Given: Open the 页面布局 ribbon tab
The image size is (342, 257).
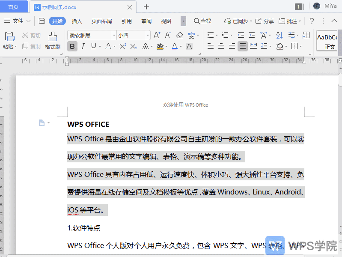Looking at the screenshot, I should point(101,21).
